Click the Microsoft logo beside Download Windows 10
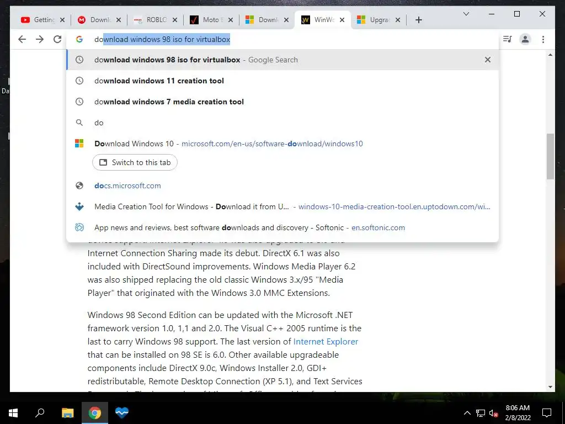The width and height of the screenshot is (565, 424). (x=79, y=144)
